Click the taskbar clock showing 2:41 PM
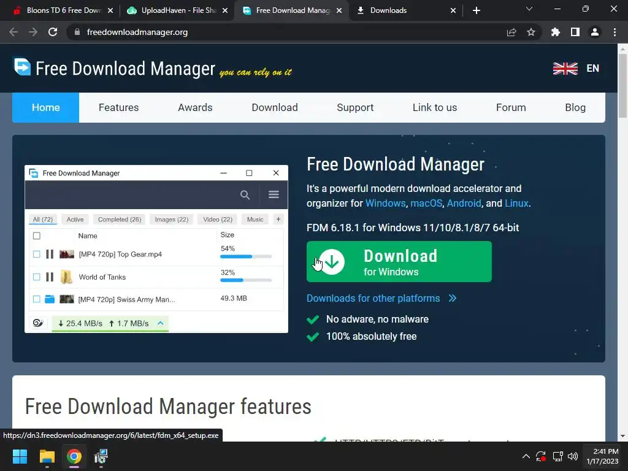This screenshot has width=628, height=471. coord(603,456)
